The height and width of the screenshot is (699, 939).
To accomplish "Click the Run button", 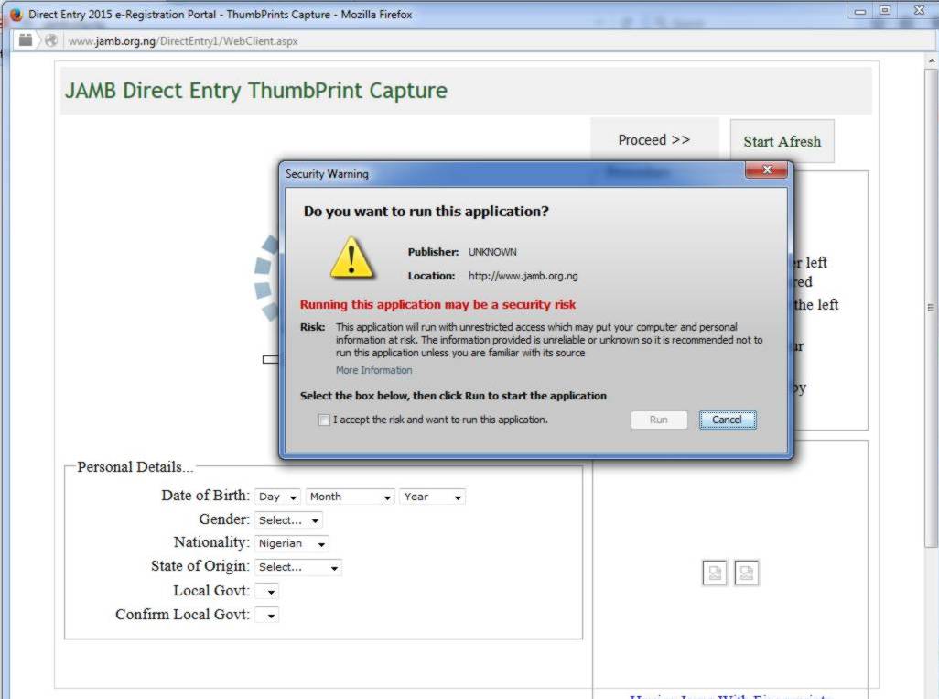I will point(659,420).
